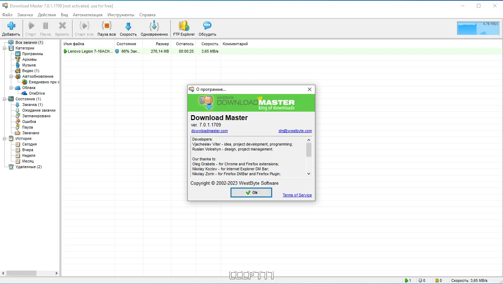
Task: Confirm the About dialog with Ok
Action: click(251, 193)
